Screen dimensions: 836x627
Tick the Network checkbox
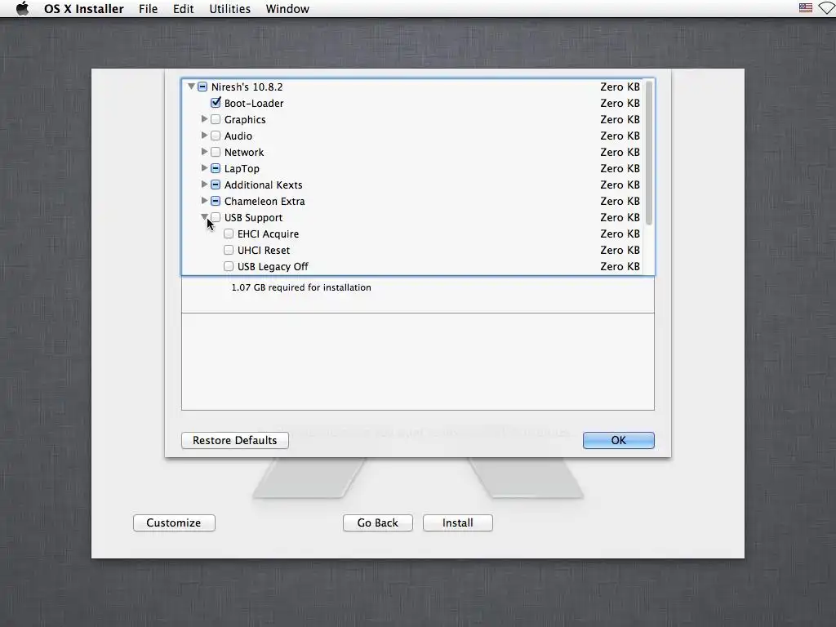[x=216, y=152]
